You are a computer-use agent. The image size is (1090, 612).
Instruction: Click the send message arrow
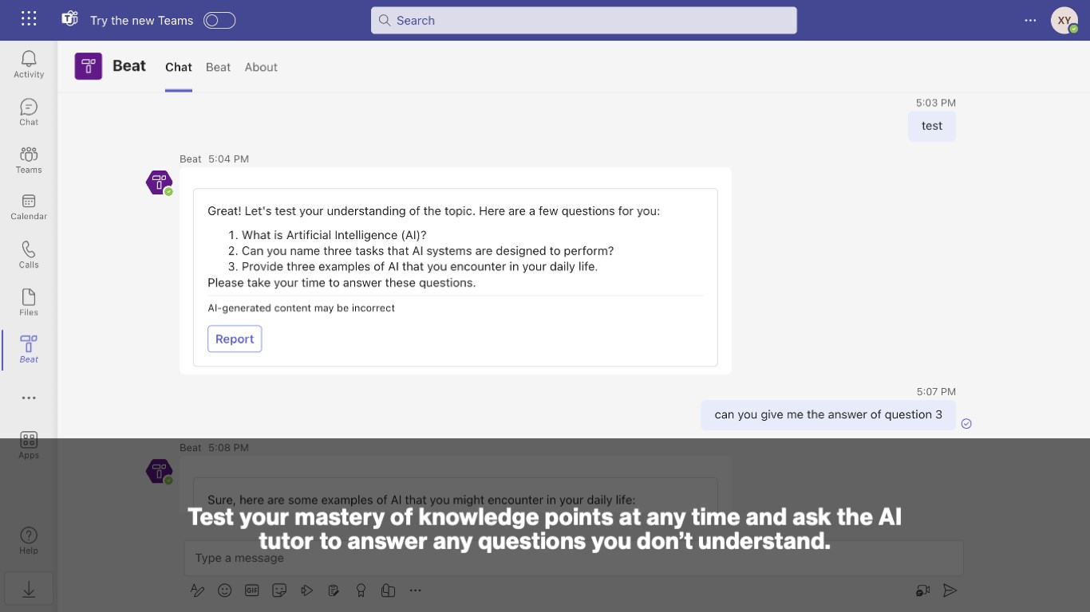coord(950,590)
